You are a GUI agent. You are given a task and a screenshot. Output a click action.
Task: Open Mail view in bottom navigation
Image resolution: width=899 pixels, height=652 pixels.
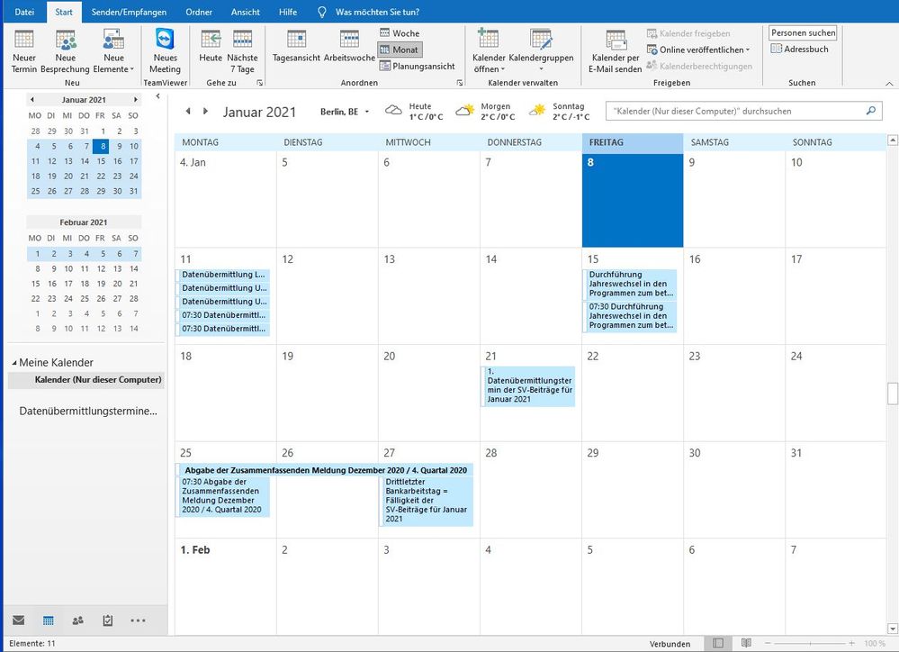(x=18, y=620)
